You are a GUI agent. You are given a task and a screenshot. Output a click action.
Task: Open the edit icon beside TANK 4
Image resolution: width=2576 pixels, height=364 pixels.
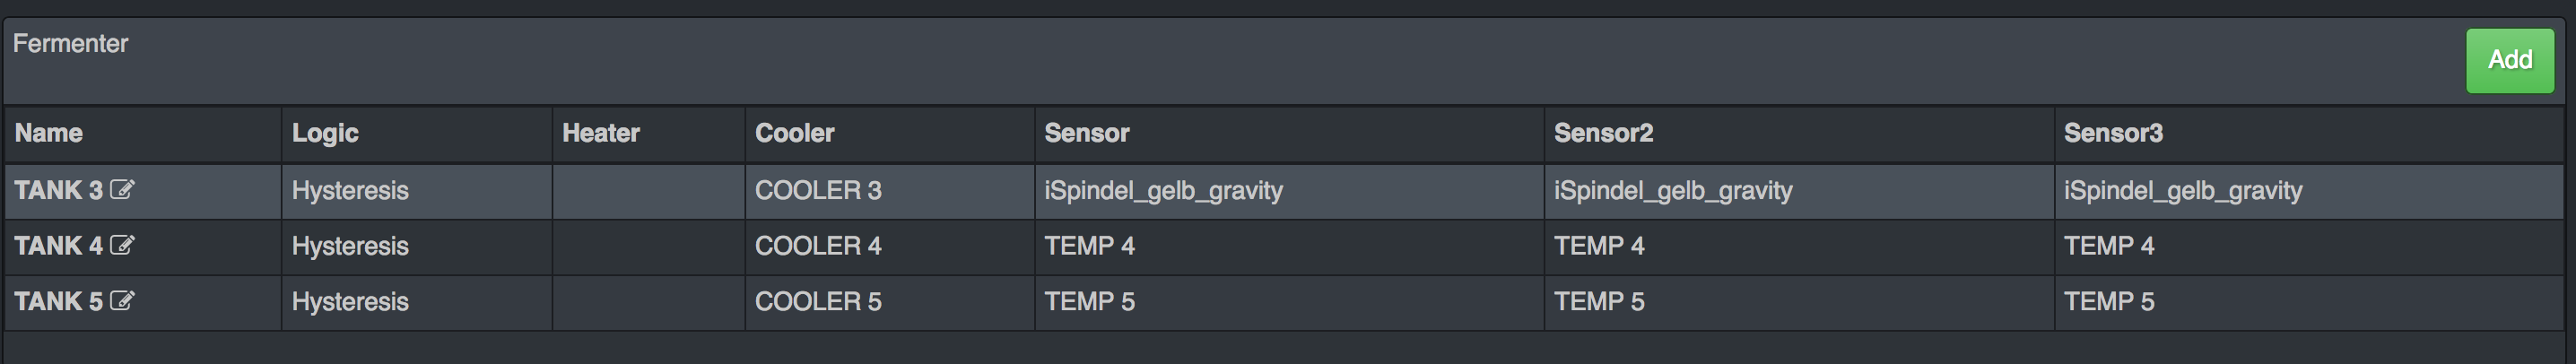[x=122, y=245]
